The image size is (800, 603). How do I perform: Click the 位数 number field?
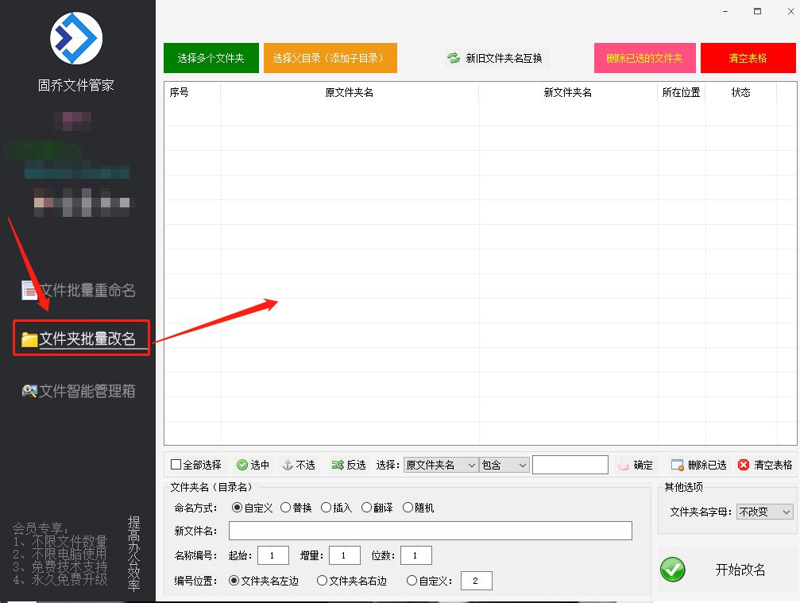pyautogui.click(x=415, y=555)
